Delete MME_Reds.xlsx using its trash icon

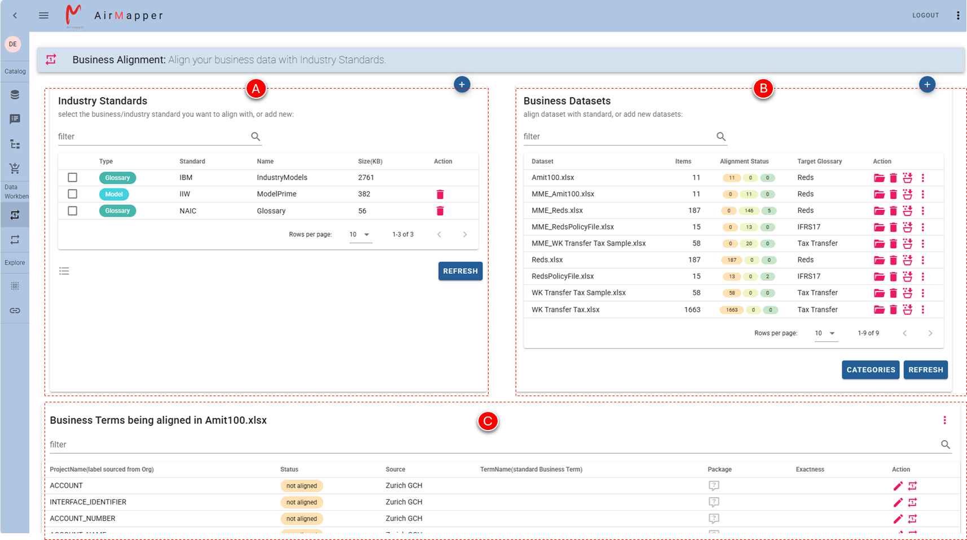point(893,210)
